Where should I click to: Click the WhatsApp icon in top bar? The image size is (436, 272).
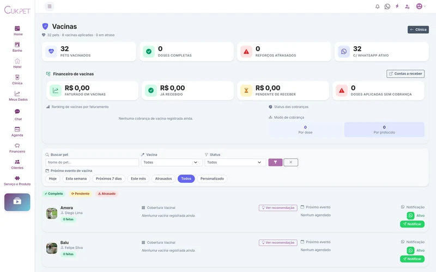pyautogui.click(x=387, y=7)
